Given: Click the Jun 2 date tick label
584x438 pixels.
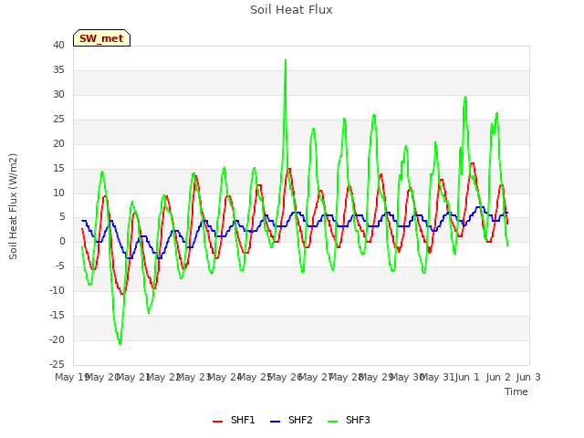Looking at the screenshot, I should (498, 377).
